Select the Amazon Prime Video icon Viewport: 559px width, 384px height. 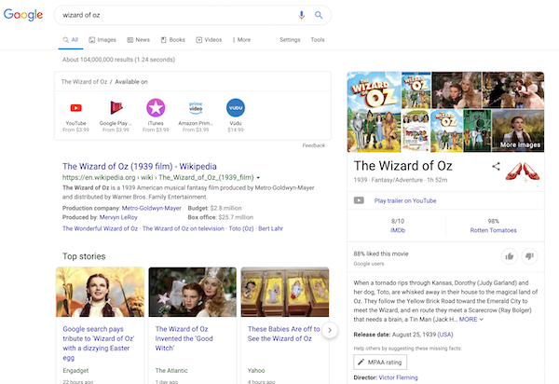click(x=196, y=108)
